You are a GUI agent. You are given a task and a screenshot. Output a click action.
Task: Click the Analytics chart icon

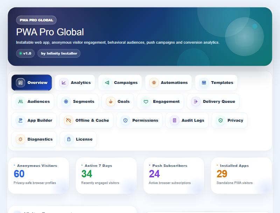tap(64, 83)
